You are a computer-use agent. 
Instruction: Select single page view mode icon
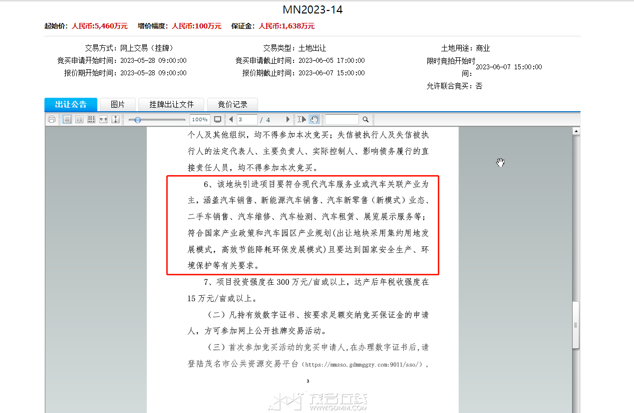67,119
